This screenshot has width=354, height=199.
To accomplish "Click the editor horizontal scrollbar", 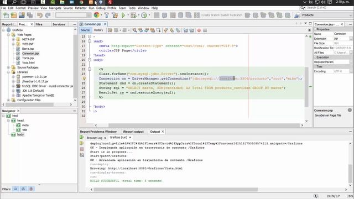I will click(x=204, y=125).
